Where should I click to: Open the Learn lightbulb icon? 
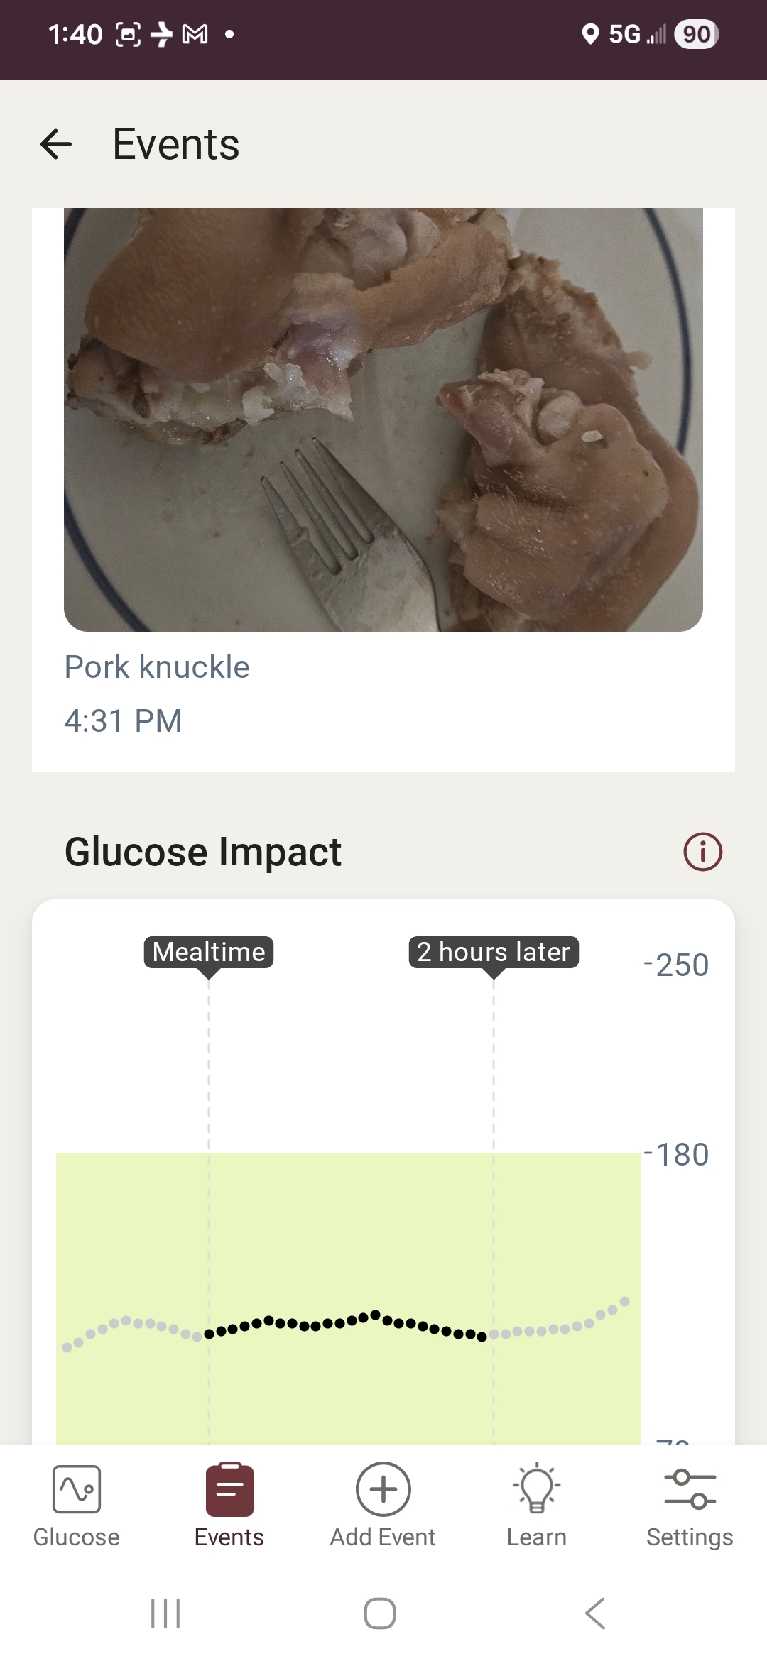[x=537, y=1488]
